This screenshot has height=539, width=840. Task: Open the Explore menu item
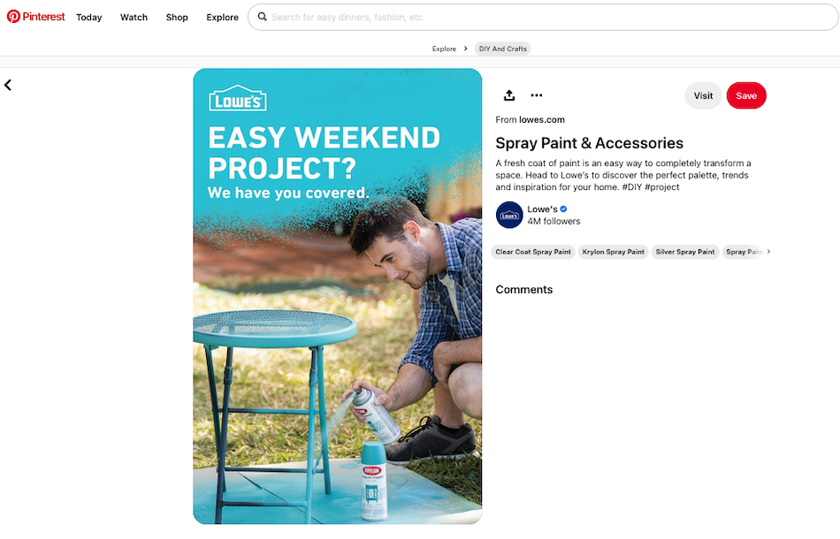point(222,17)
